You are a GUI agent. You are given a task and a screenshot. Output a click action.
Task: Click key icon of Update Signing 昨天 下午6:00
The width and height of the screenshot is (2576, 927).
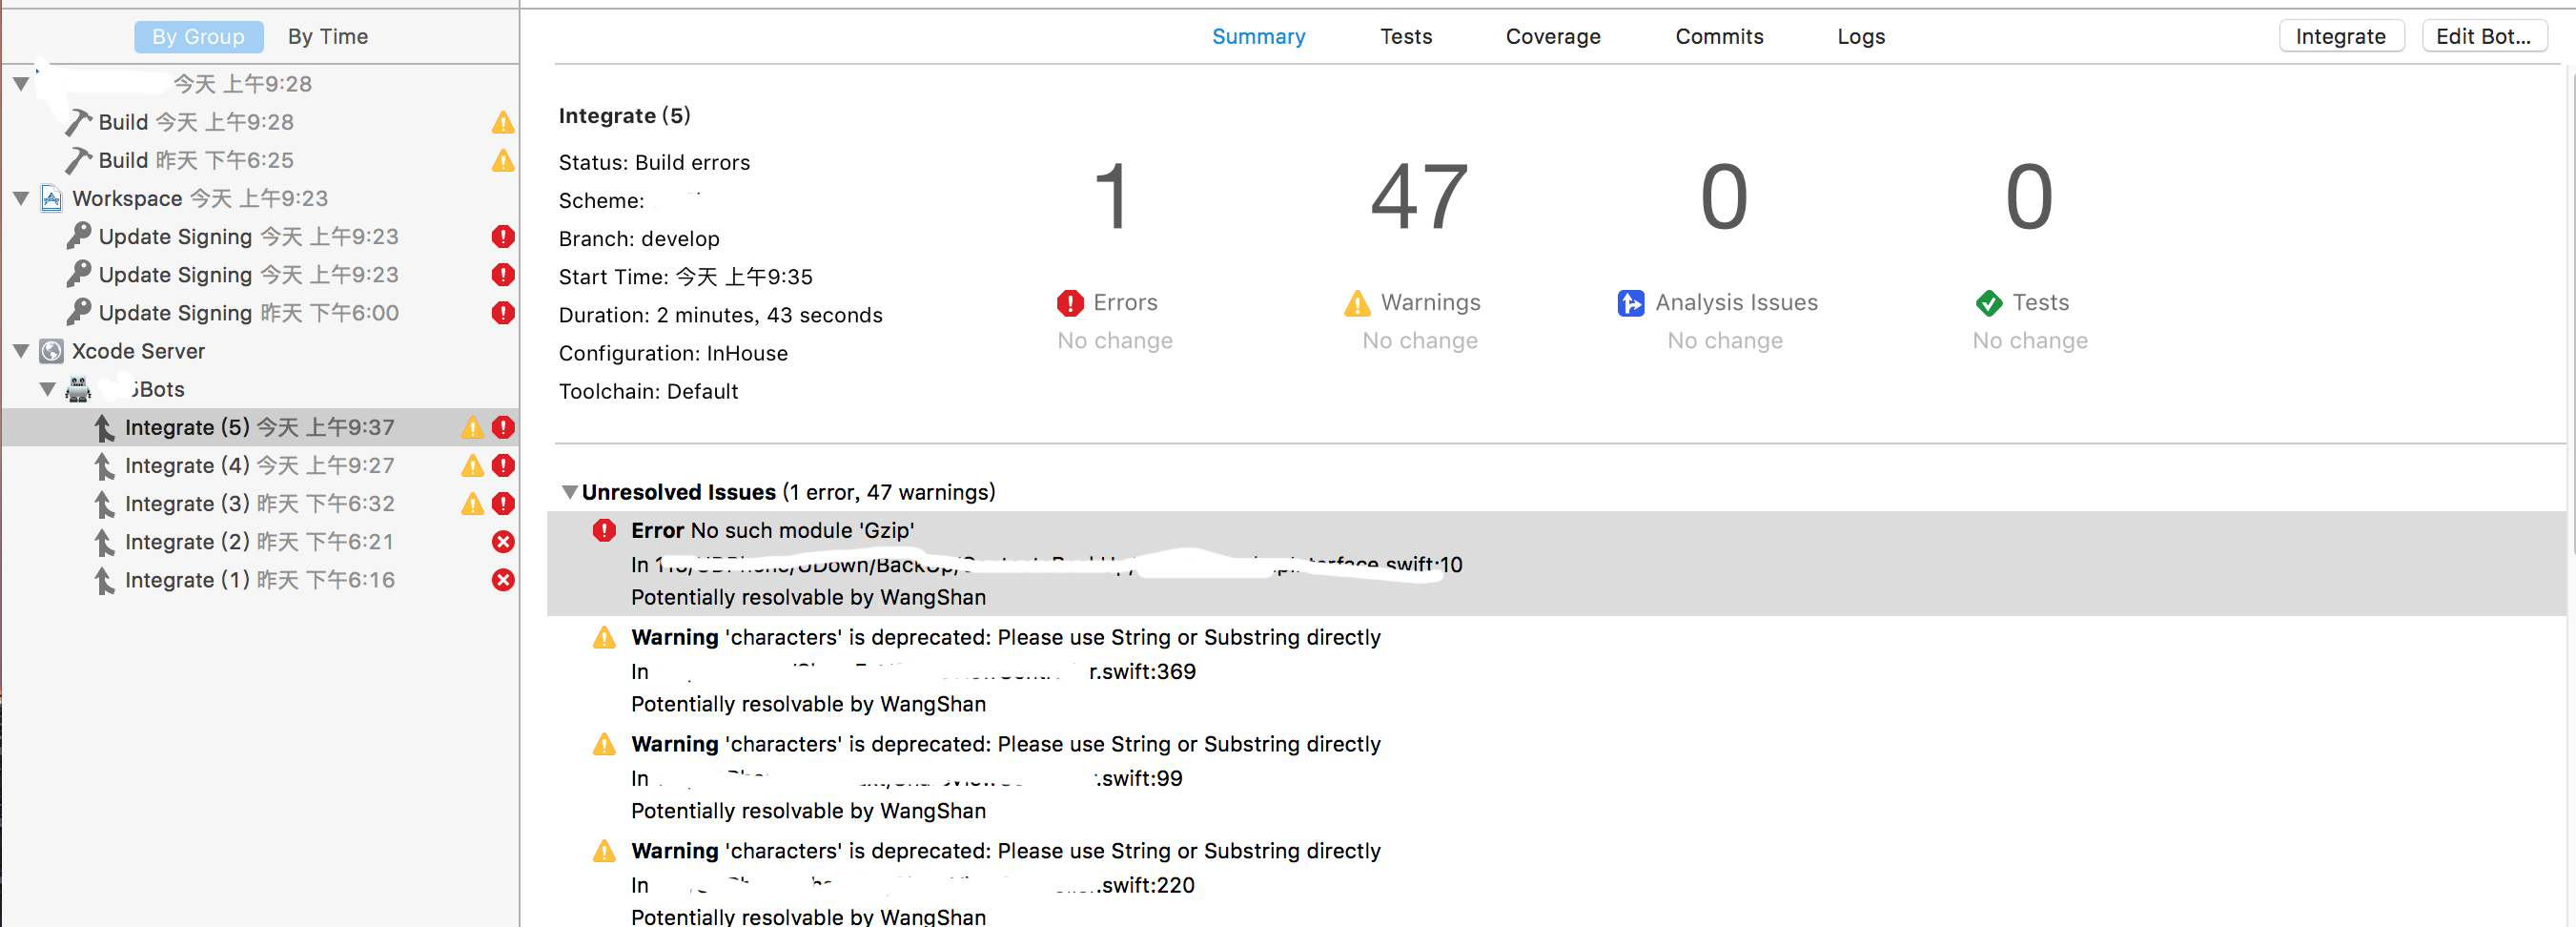(x=78, y=313)
